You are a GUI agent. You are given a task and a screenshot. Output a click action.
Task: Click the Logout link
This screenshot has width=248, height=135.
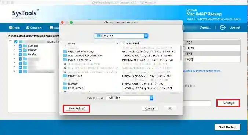coord(235,28)
